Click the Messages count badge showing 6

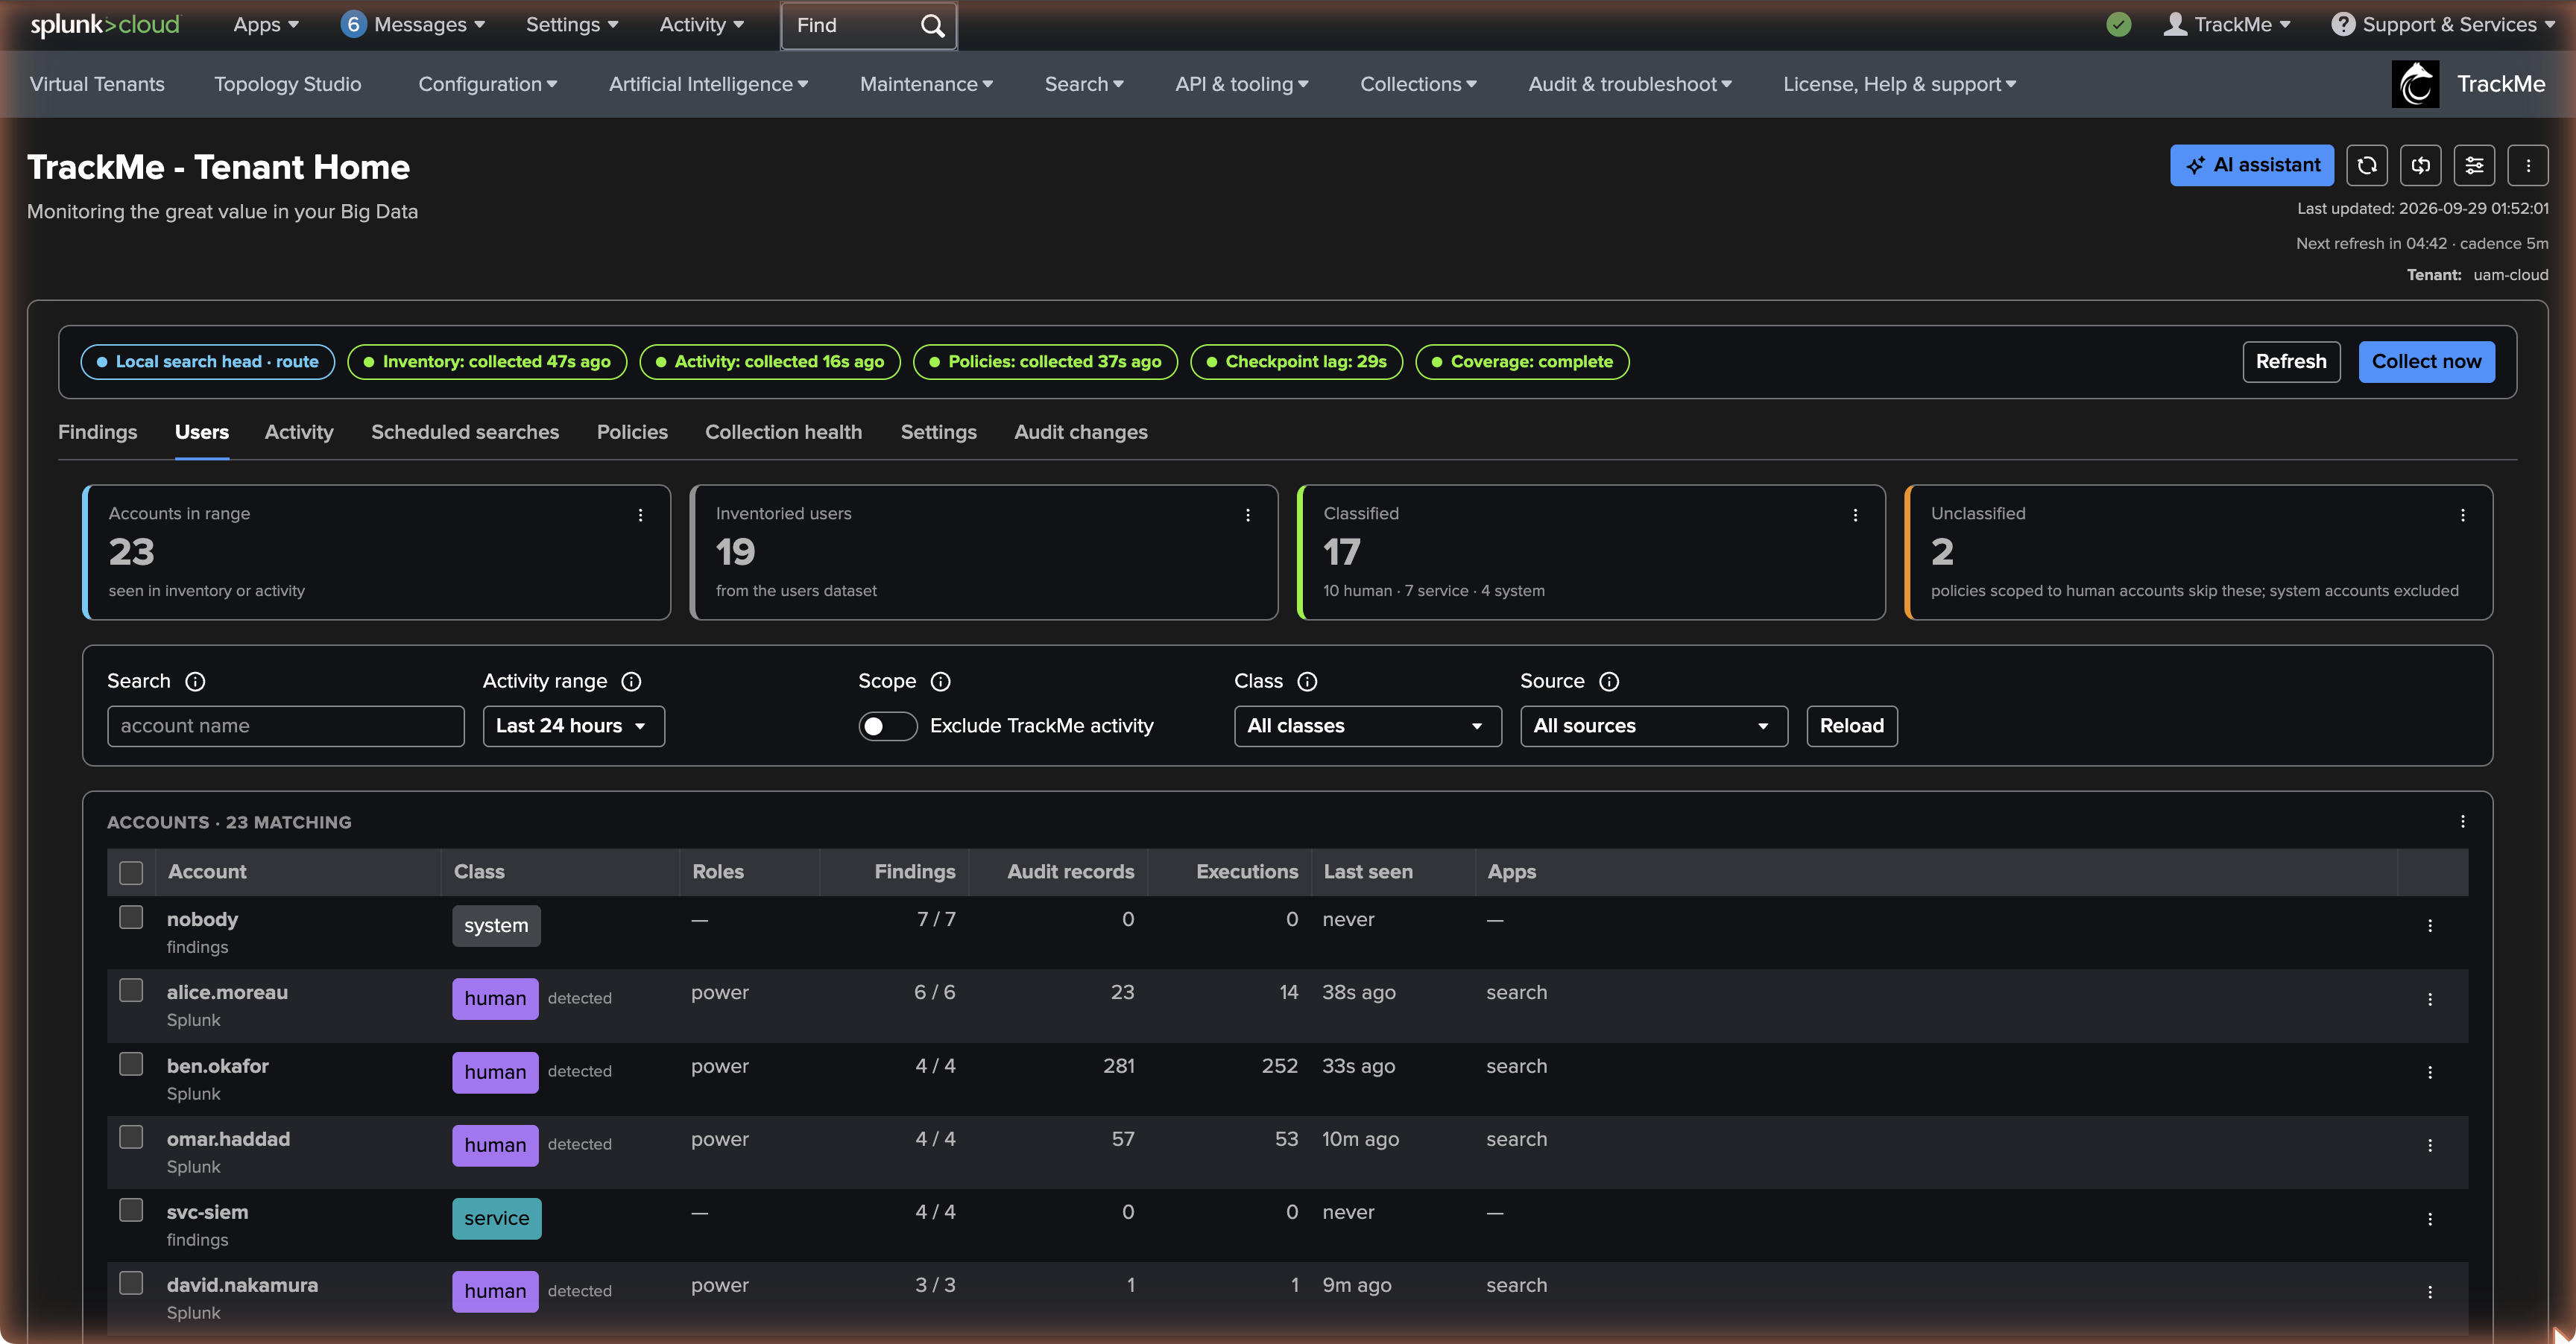(x=352, y=24)
